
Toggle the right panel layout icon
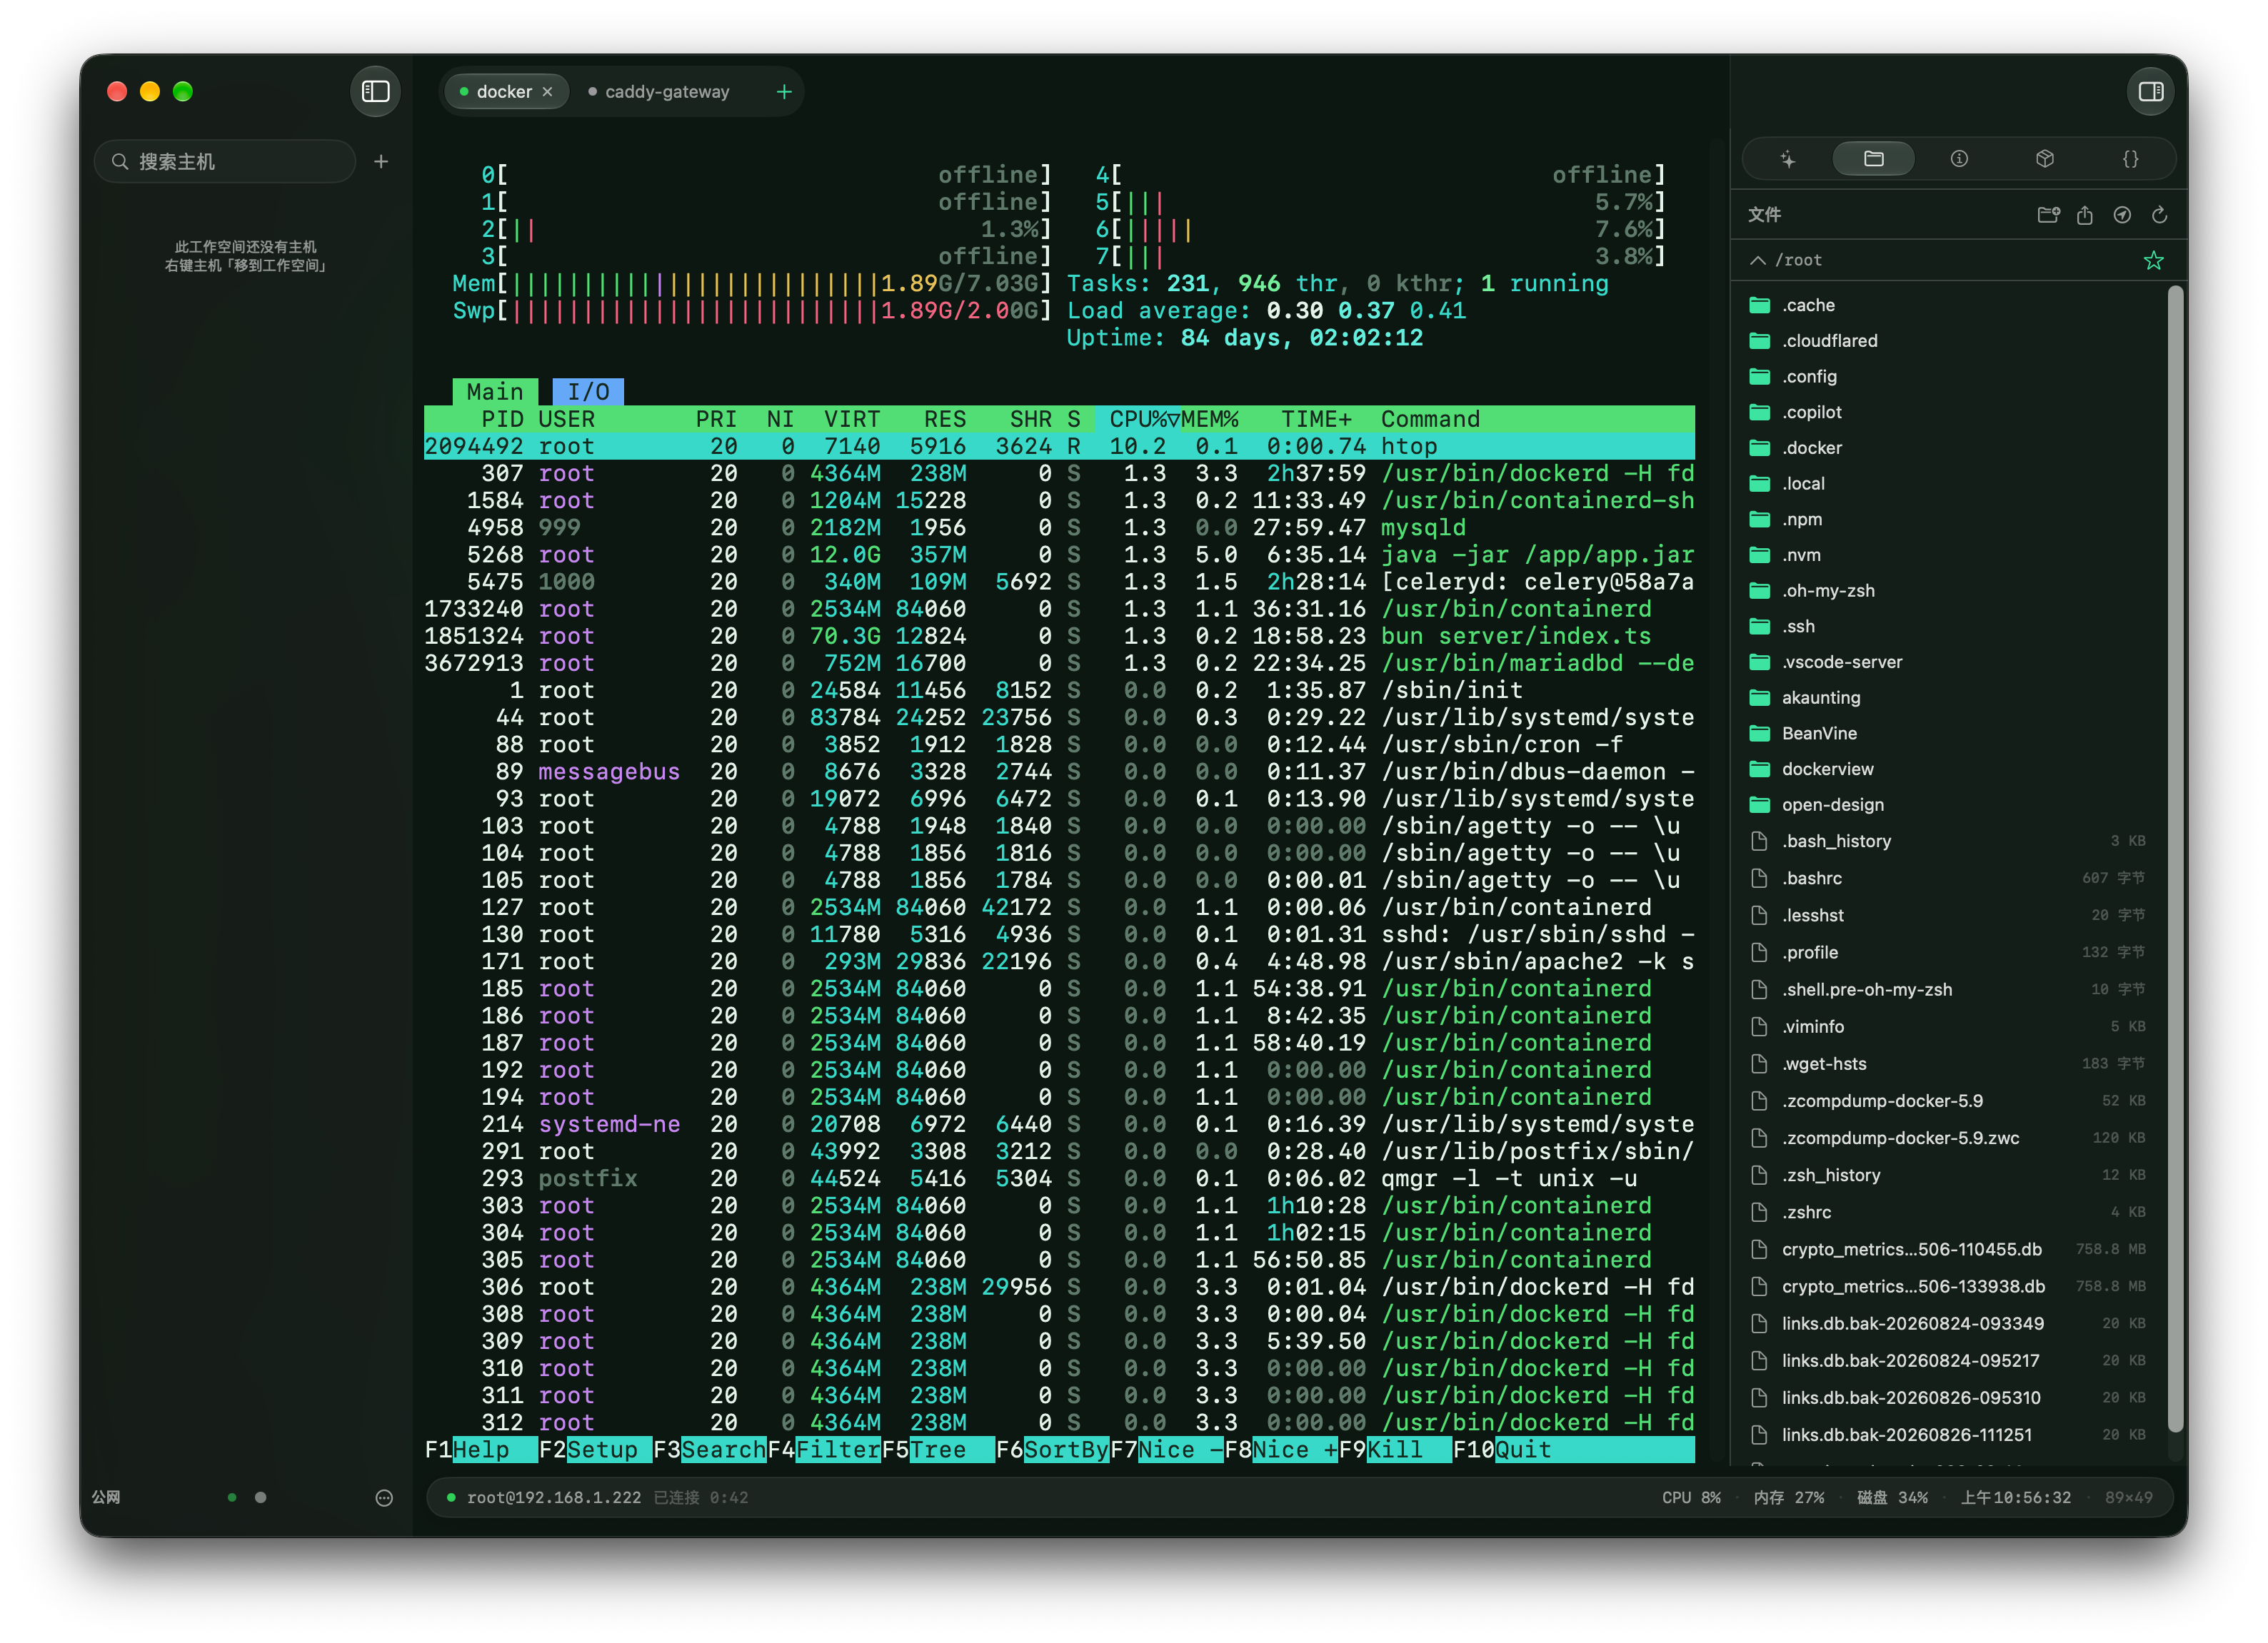tap(2150, 92)
